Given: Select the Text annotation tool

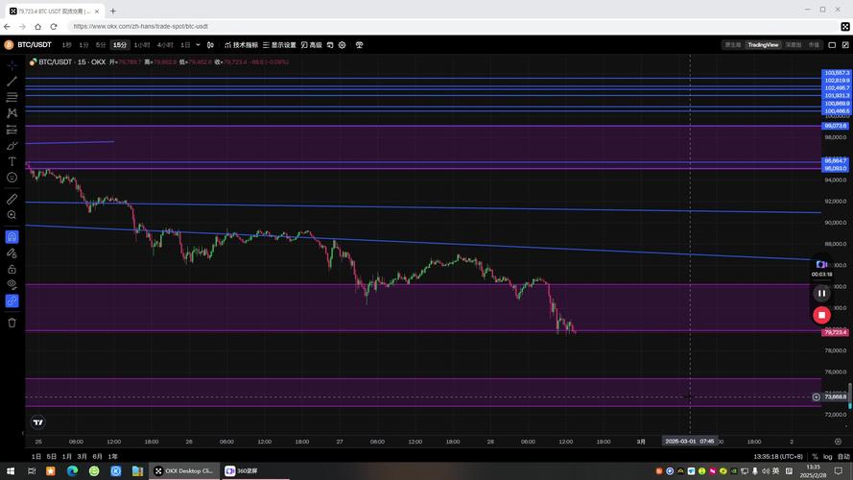Looking at the screenshot, I should click(x=12, y=161).
